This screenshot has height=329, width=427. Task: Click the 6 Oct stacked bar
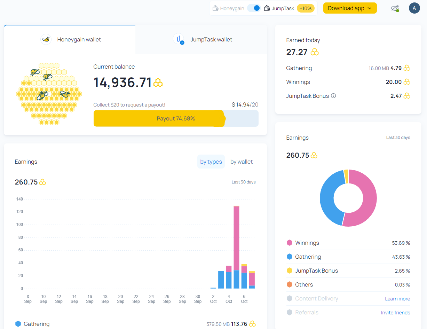(244, 276)
